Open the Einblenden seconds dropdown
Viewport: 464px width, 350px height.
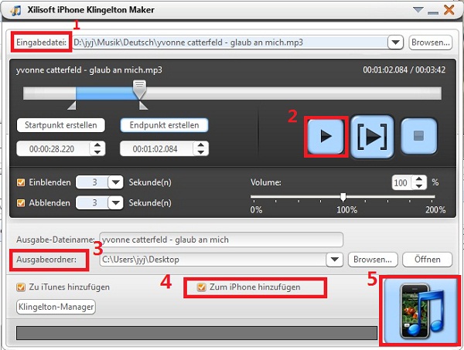pyautogui.click(x=115, y=182)
